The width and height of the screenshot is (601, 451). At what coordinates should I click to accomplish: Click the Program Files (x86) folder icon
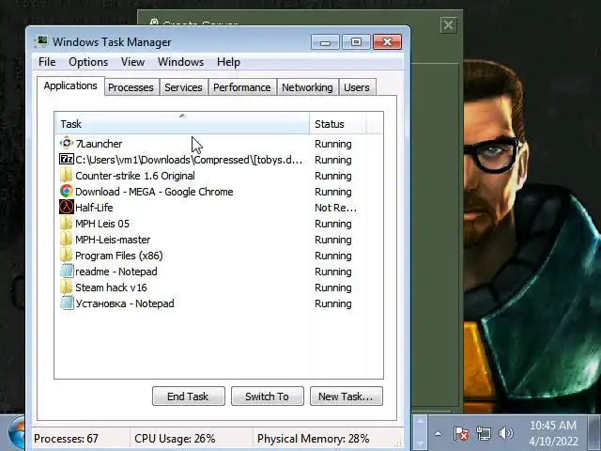[x=67, y=255]
